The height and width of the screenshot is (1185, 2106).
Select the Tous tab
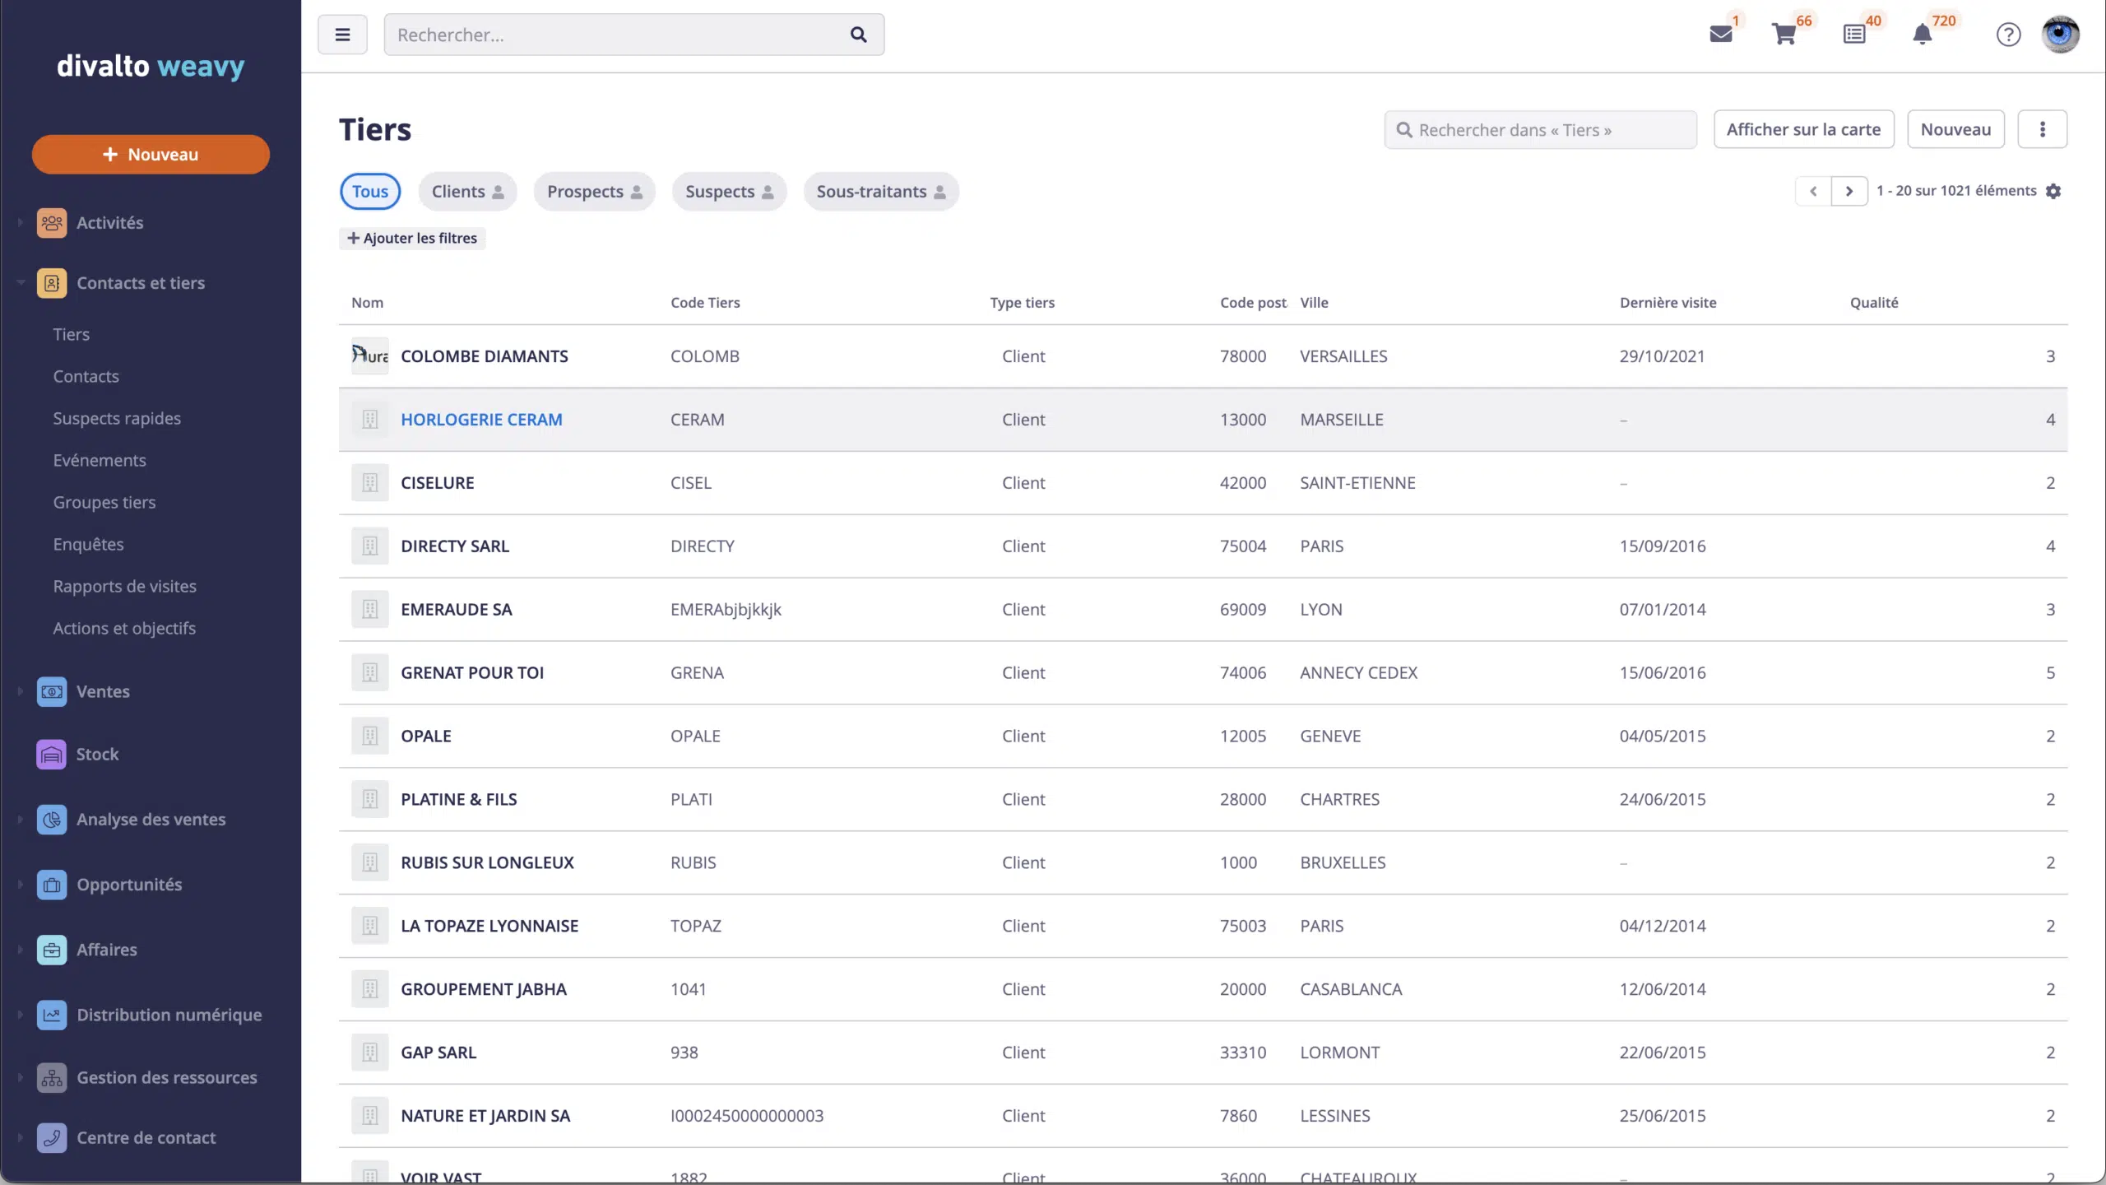click(370, 191)
